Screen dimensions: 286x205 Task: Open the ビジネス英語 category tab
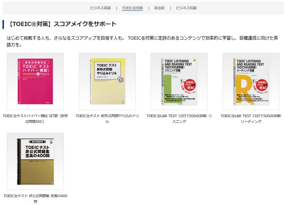click(100, 8)
